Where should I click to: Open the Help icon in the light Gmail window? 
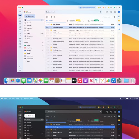tap(107, 12)
